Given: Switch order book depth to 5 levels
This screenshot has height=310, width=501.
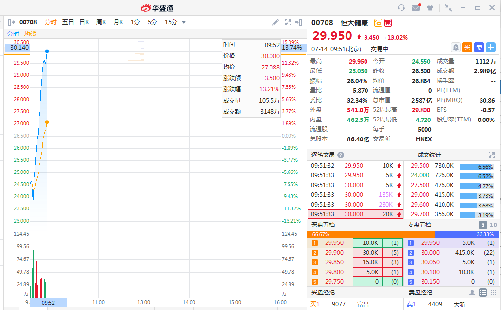Looking at the screenshot, I should (x=482, y=225).
